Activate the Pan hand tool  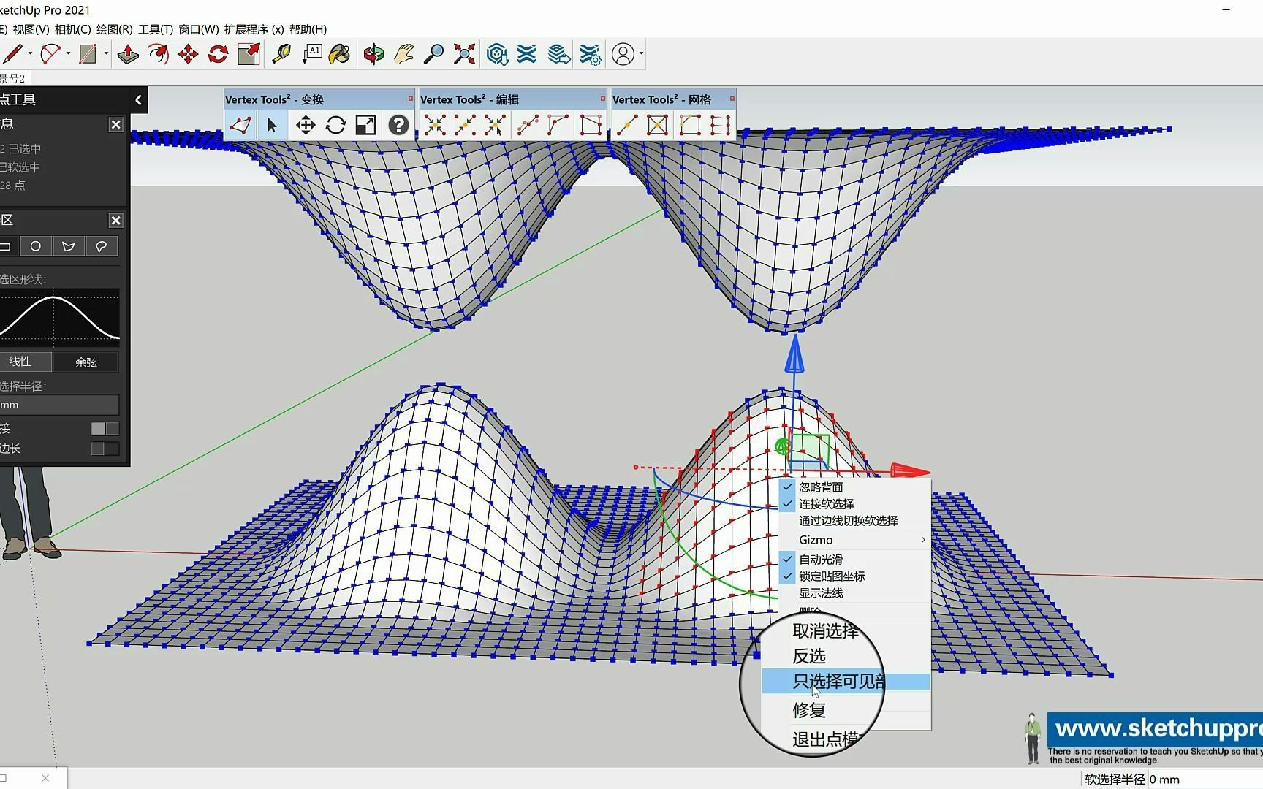click(x=403, y=54)
